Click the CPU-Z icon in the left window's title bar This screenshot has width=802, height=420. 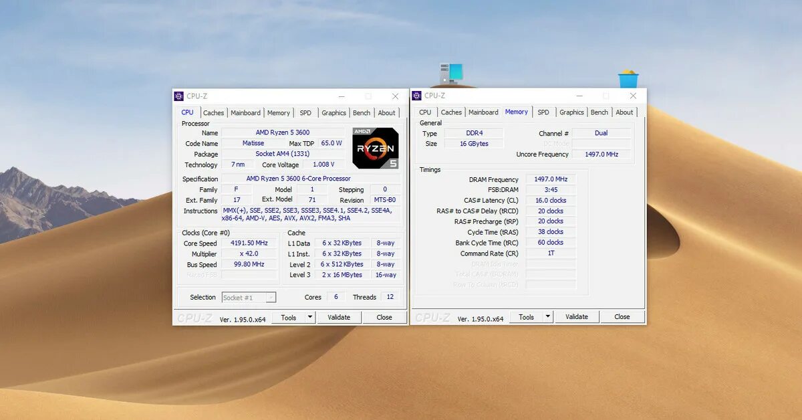[x=178, y=96]
